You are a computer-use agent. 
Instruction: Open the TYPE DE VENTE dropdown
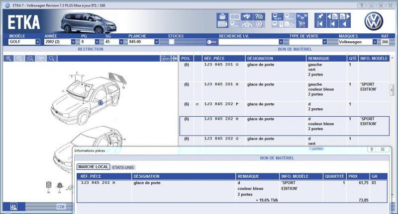coord(324,42)
